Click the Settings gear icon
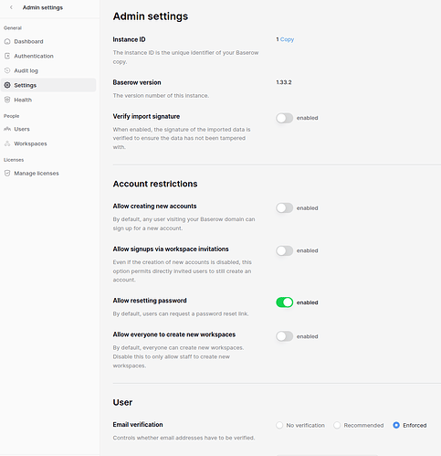This screenshot has height=456, width=441. click(7, 85)
